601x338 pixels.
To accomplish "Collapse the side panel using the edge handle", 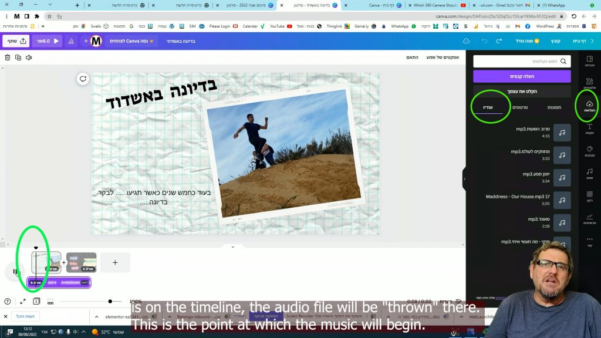I will tap(464, 179).
